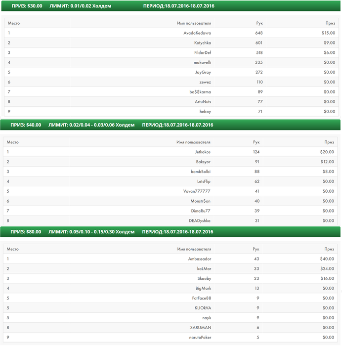The width and height of the screenshot is (342, 346).
Task: Click the 648 hands count cell
Action: point(259,33)
